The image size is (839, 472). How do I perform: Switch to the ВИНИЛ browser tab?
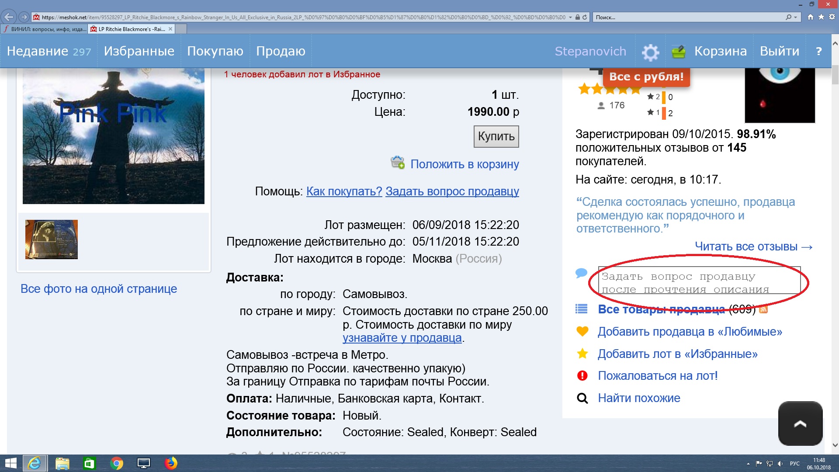pos(44,29)
